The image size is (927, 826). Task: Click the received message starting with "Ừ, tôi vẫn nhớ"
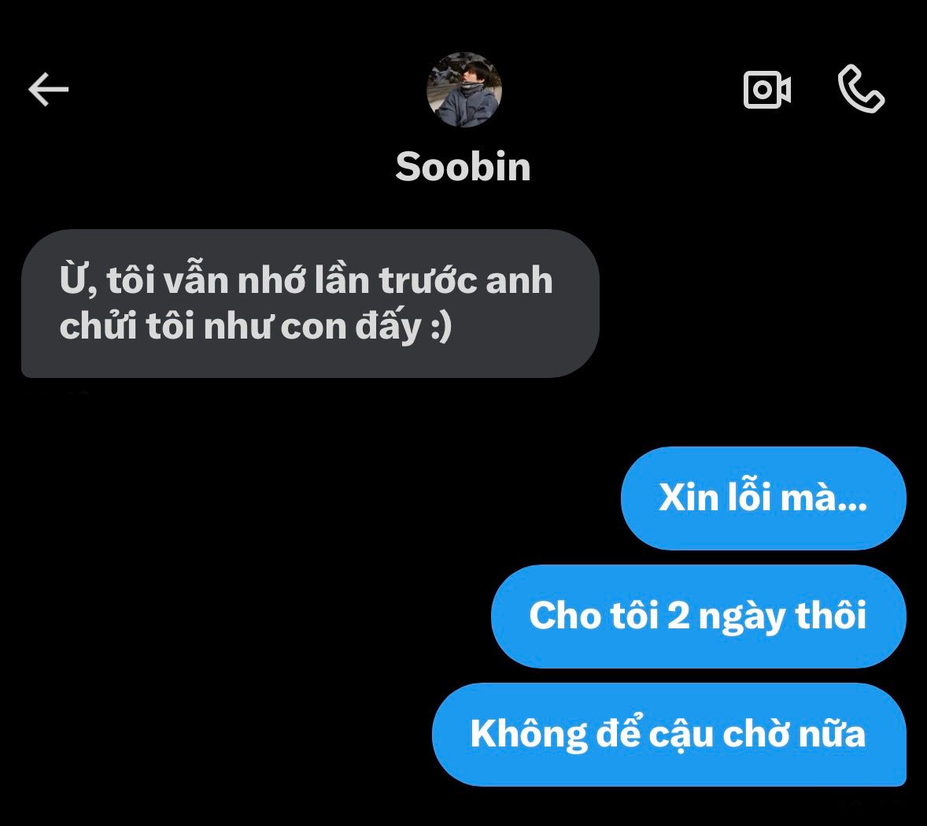(x=310, y=303)
